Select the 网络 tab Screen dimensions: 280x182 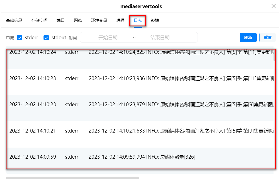(x=78, y=20)
